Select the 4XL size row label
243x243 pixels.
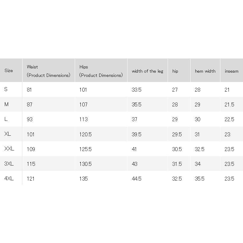[9, 178]
